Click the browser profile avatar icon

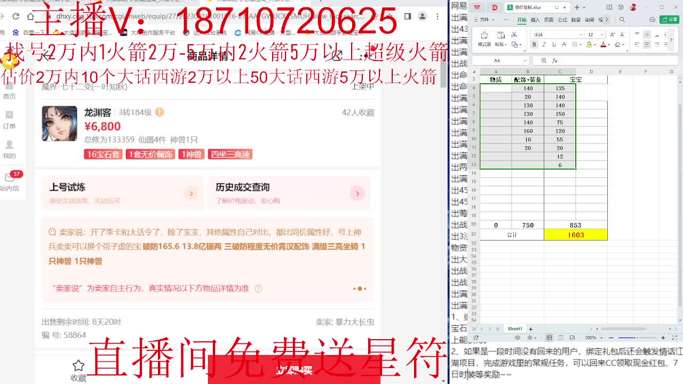(x=422, y=17)
